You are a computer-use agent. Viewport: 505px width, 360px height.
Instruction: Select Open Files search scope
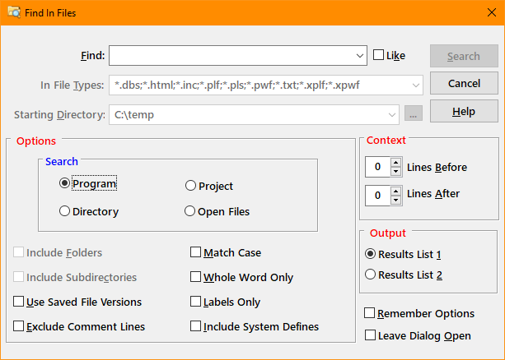point(191,211)
